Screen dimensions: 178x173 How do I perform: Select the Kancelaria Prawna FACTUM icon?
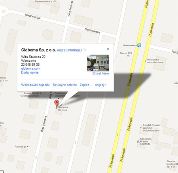138,141
